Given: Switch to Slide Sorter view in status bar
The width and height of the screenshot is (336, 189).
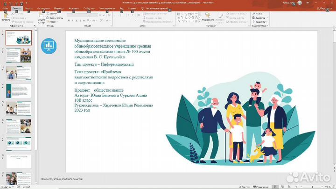Looking at the screenshot, I should [282, 187].
